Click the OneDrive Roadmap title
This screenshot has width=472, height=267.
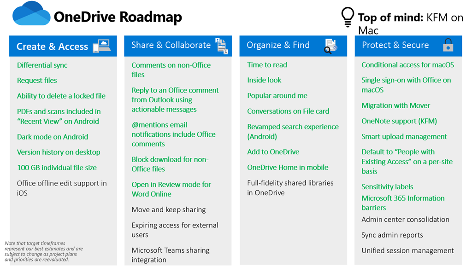point(118,17)
